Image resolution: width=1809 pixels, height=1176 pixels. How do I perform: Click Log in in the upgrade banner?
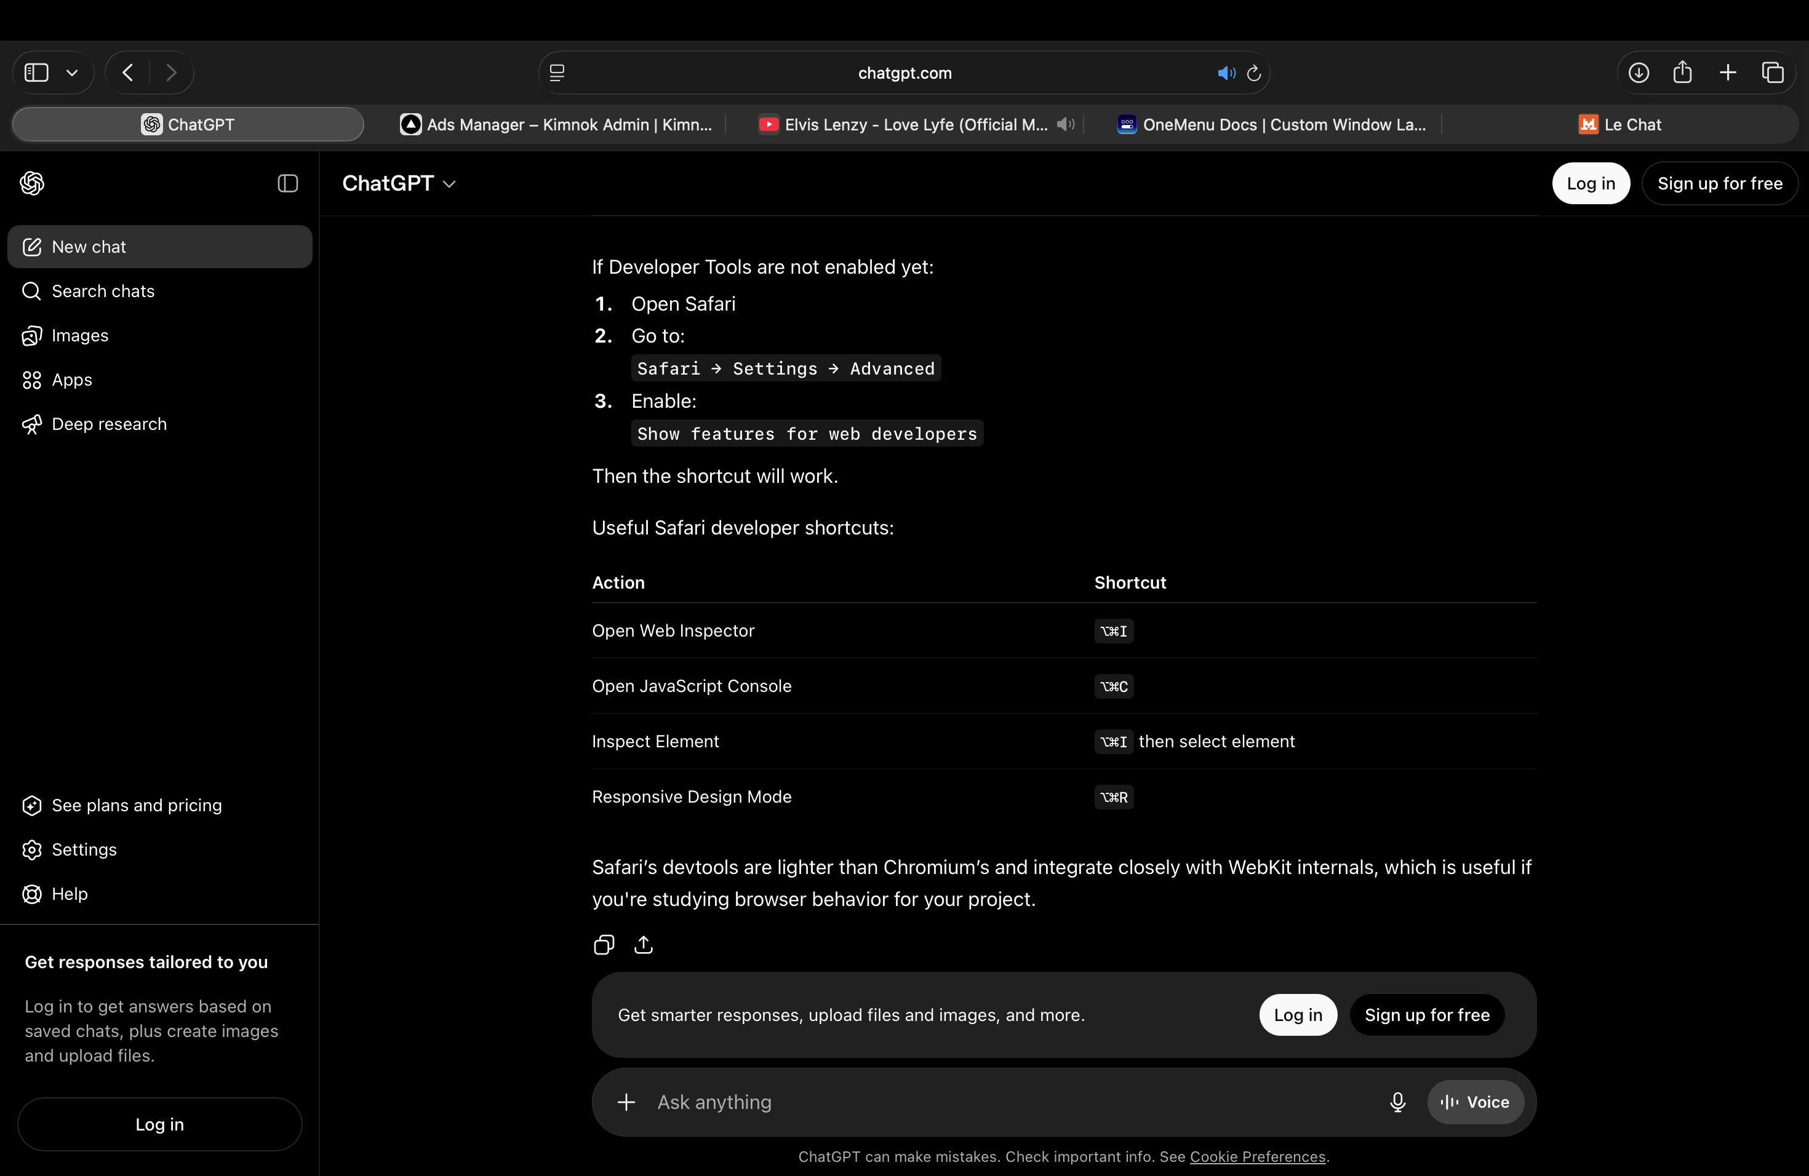[1298, 1015]
